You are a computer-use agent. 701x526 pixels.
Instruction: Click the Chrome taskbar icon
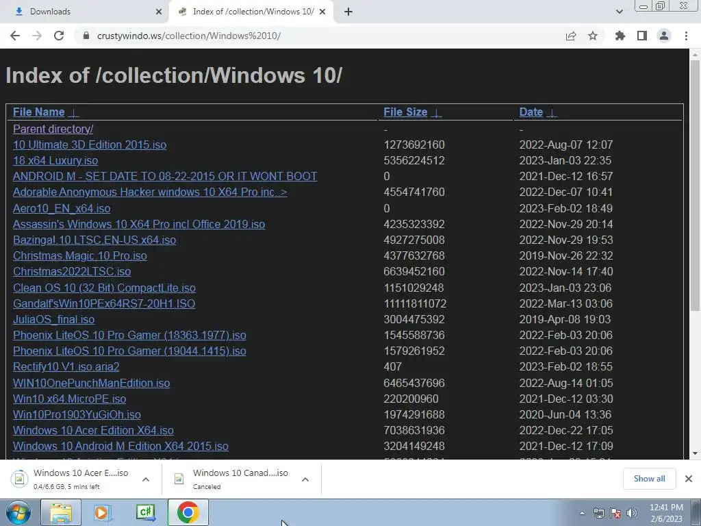(188, 512)
